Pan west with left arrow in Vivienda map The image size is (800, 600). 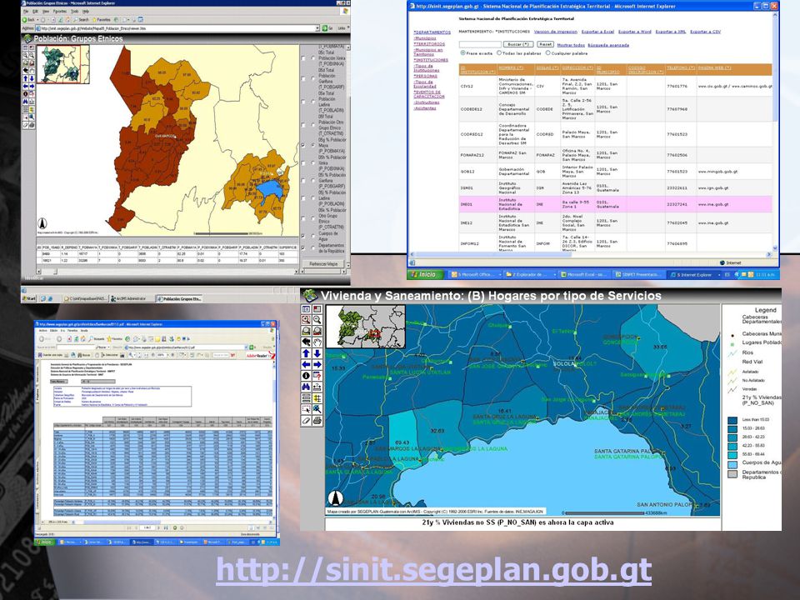pyautogui.click(x=306, y=364)
